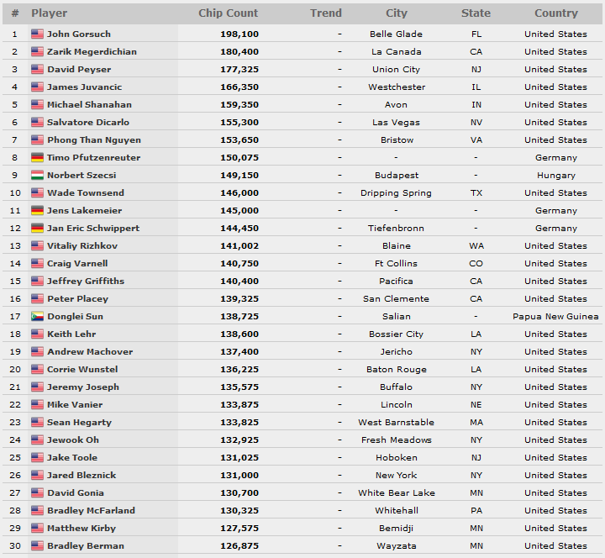Open player Zarik Megerdichian's name
605x558 pixels.
coord(92,52)
